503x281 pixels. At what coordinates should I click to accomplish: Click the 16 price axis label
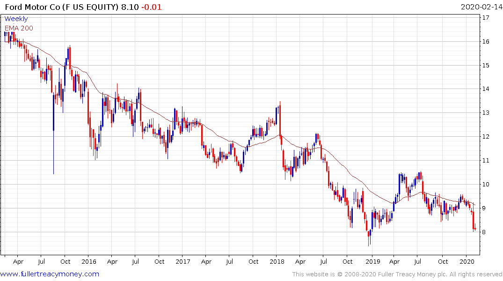click(486, 41)
